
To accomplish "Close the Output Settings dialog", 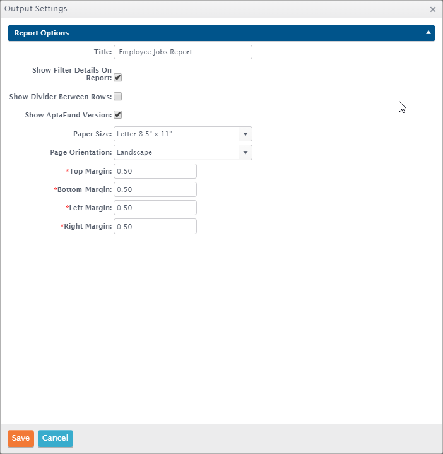I will click(432, 9).
